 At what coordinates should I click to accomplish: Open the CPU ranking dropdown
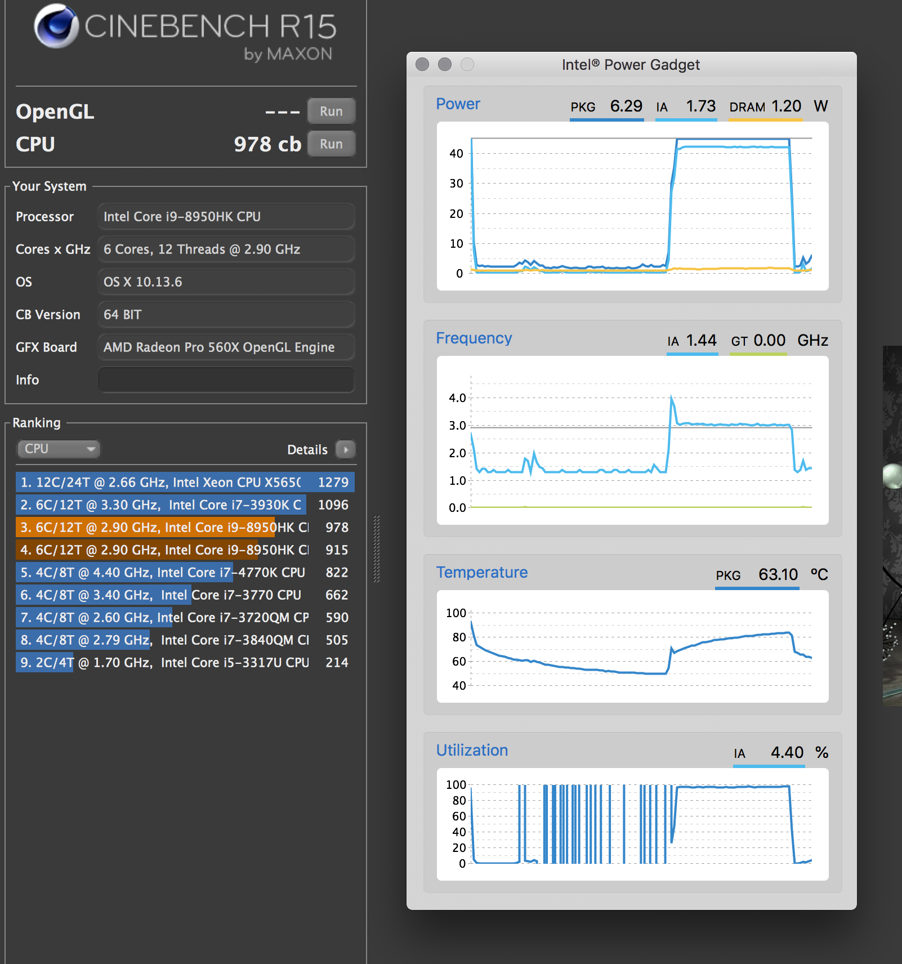(x=59, y=449)
